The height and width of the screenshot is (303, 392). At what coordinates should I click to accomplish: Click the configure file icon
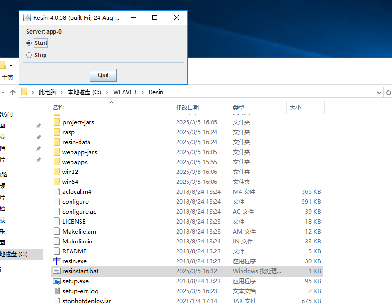pos(57,201)
